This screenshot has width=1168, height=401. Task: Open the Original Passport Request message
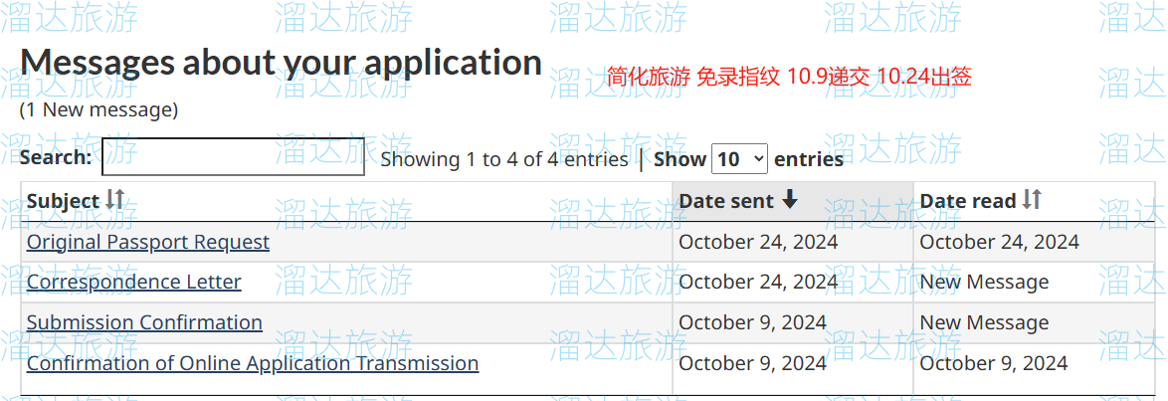148,242
